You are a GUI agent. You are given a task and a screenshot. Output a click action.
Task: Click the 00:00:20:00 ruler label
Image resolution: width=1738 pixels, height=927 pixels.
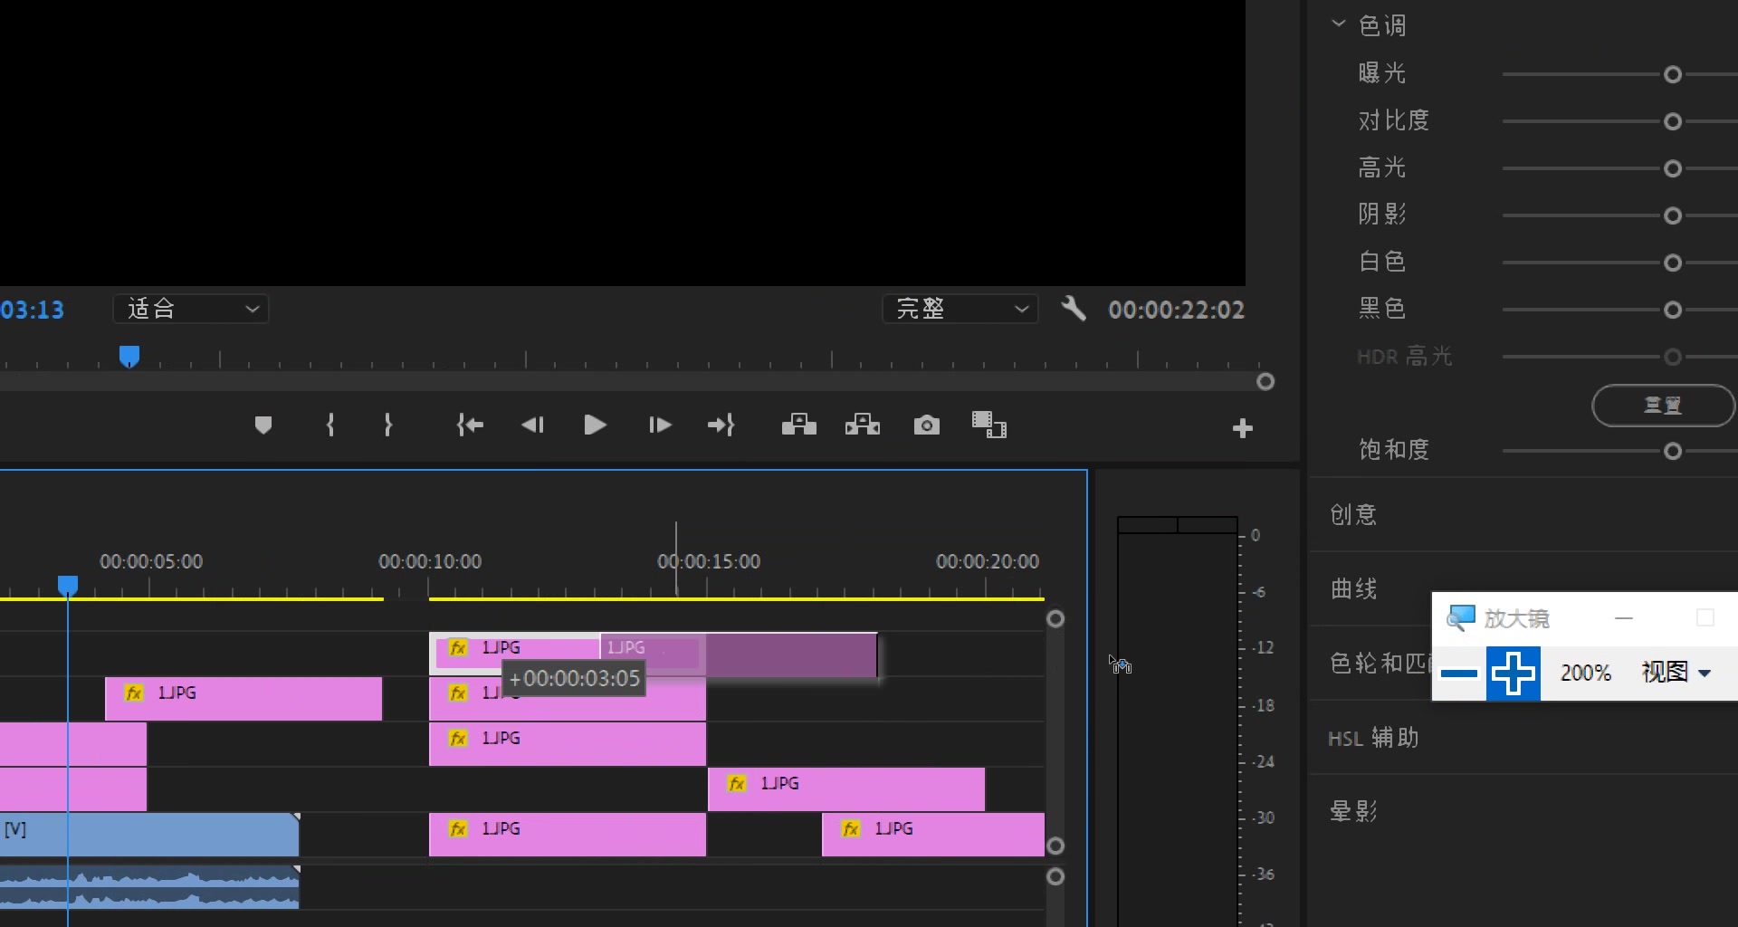click(988, 561)
